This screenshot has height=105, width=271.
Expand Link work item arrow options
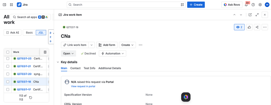92,45
